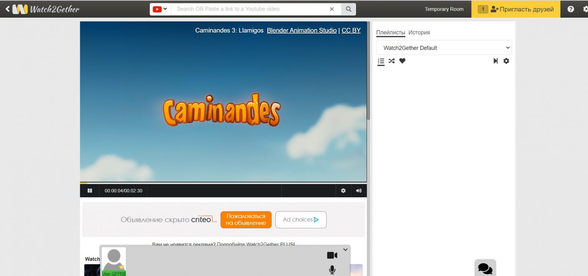Viewport: 588px width, 276px height.
Task: Open the YouTube source selector dropdown
Action: (x=160, y=9)
